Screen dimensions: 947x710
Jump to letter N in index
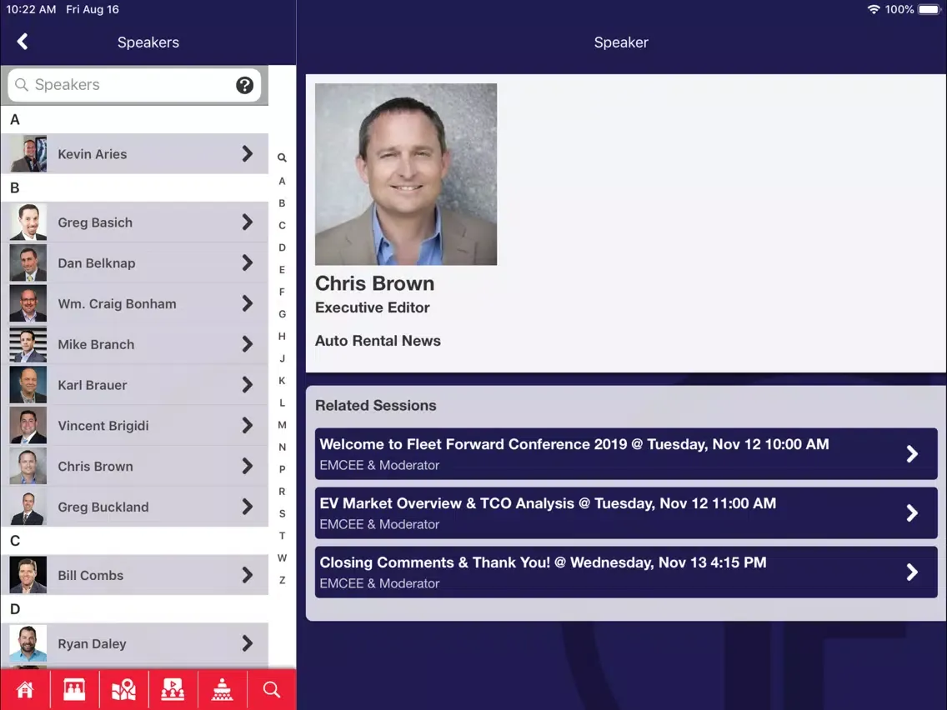click(x=282, y=447)
